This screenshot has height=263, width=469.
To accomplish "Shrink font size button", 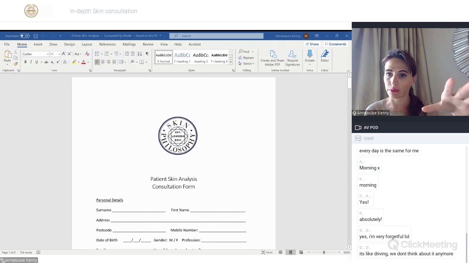I will tap(69, 54).
